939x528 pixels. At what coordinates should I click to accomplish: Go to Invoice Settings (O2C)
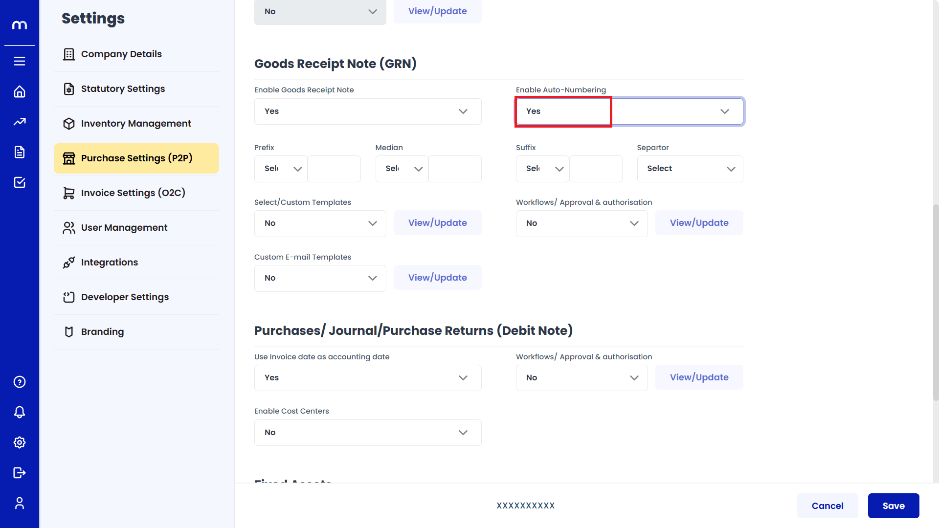[133, 193]
